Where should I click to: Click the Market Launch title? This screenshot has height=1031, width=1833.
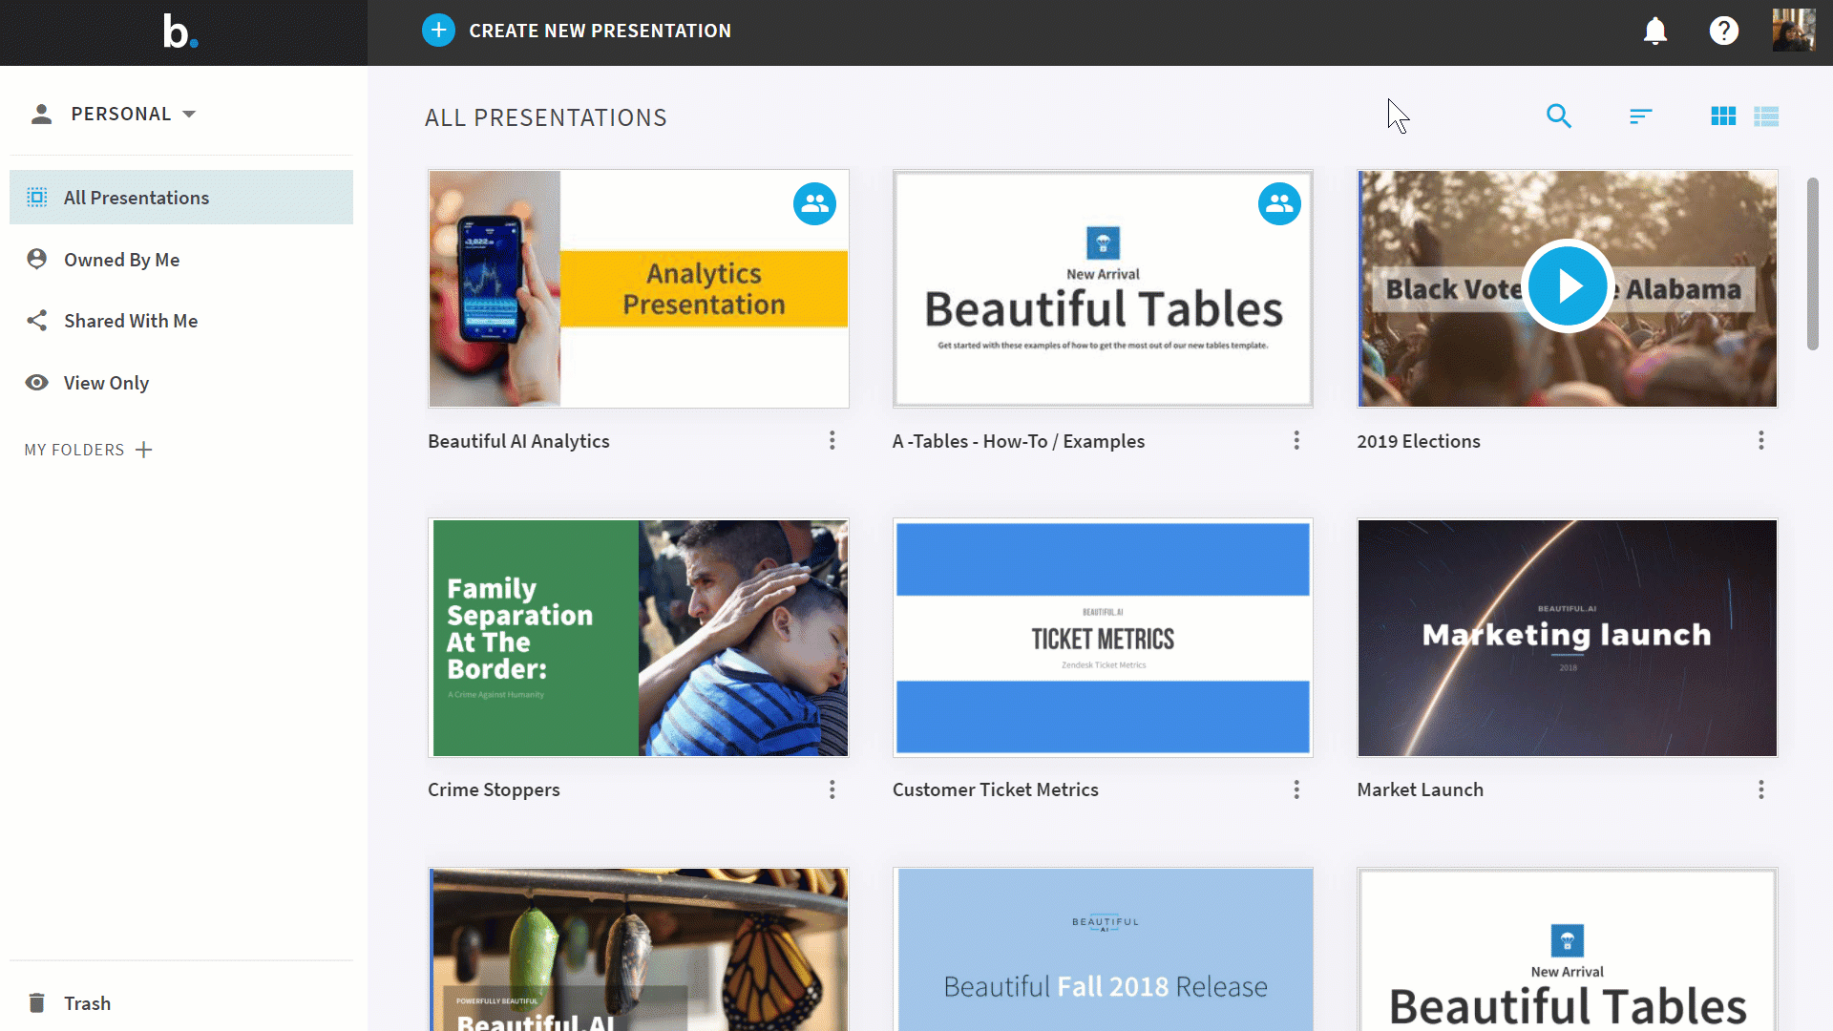click(1421, 789)
